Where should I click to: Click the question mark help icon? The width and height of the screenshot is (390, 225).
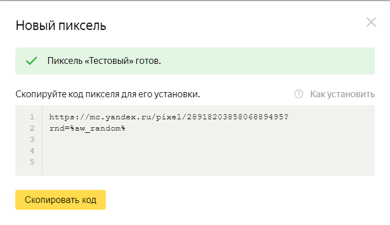[x=299, y=94]
